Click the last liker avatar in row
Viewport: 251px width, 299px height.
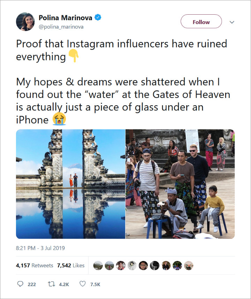[x=189, y=266]
